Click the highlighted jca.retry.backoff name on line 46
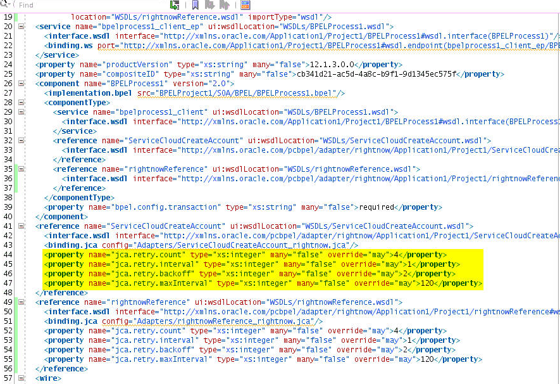This screenshot has height=384, width=560. click(152, 274)
